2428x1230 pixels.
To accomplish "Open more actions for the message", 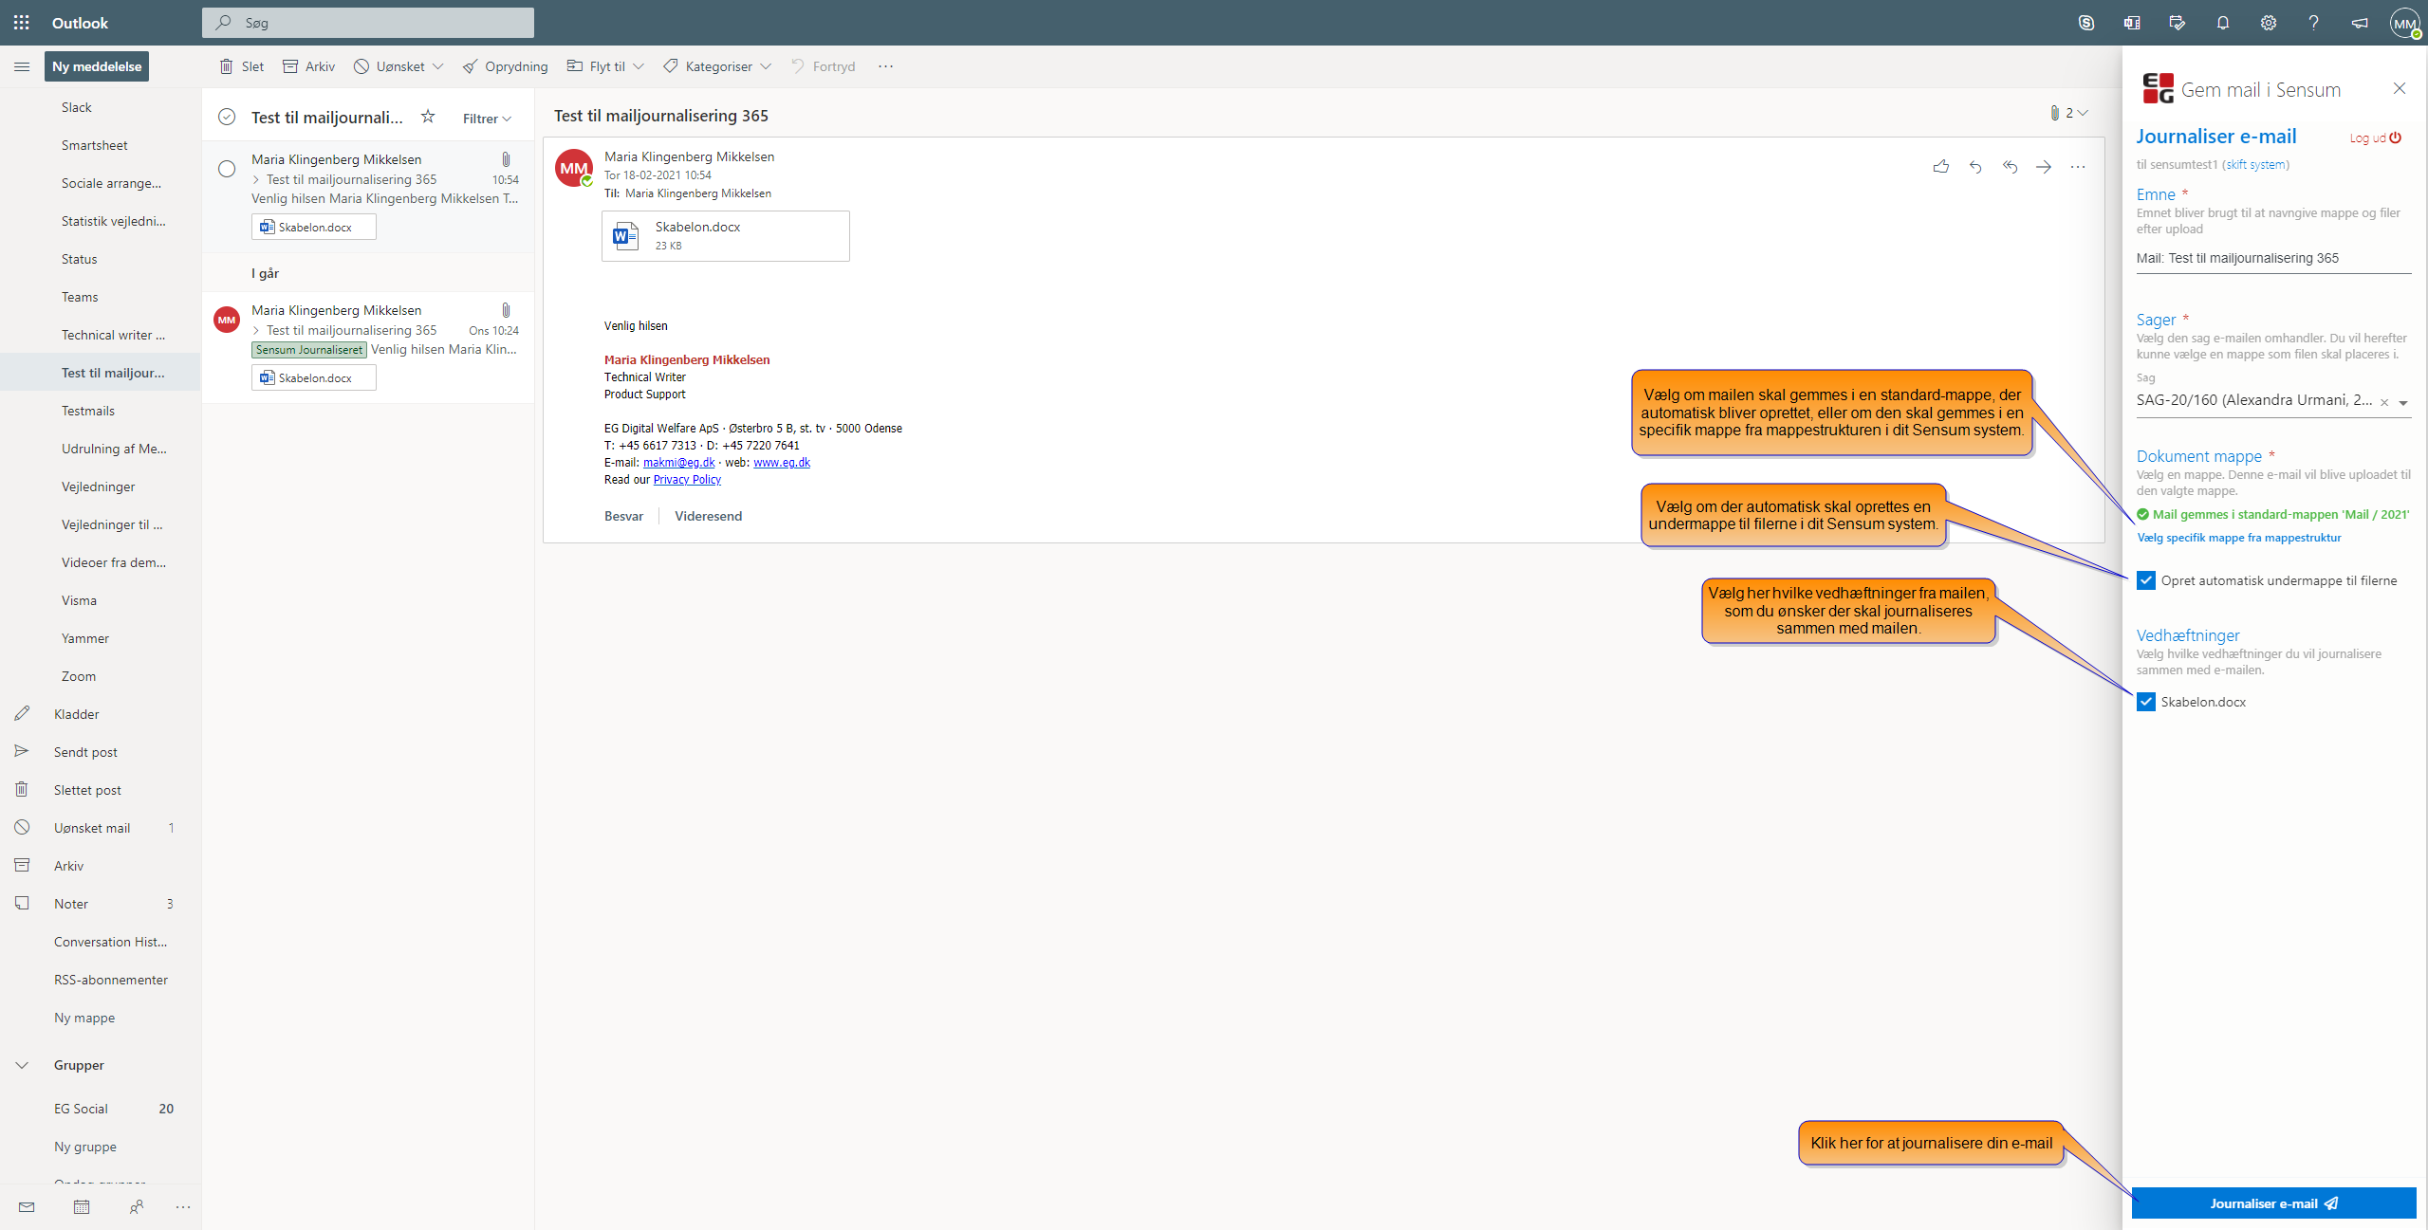I will tap(2078, 167).
